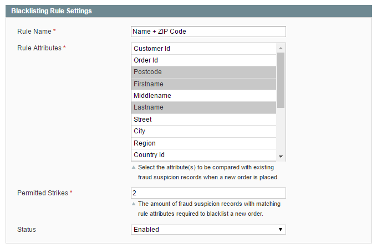Click the list scrollbar up arrow
The width and height of the screenshot is (377, 249).
(x=281, y=48)
